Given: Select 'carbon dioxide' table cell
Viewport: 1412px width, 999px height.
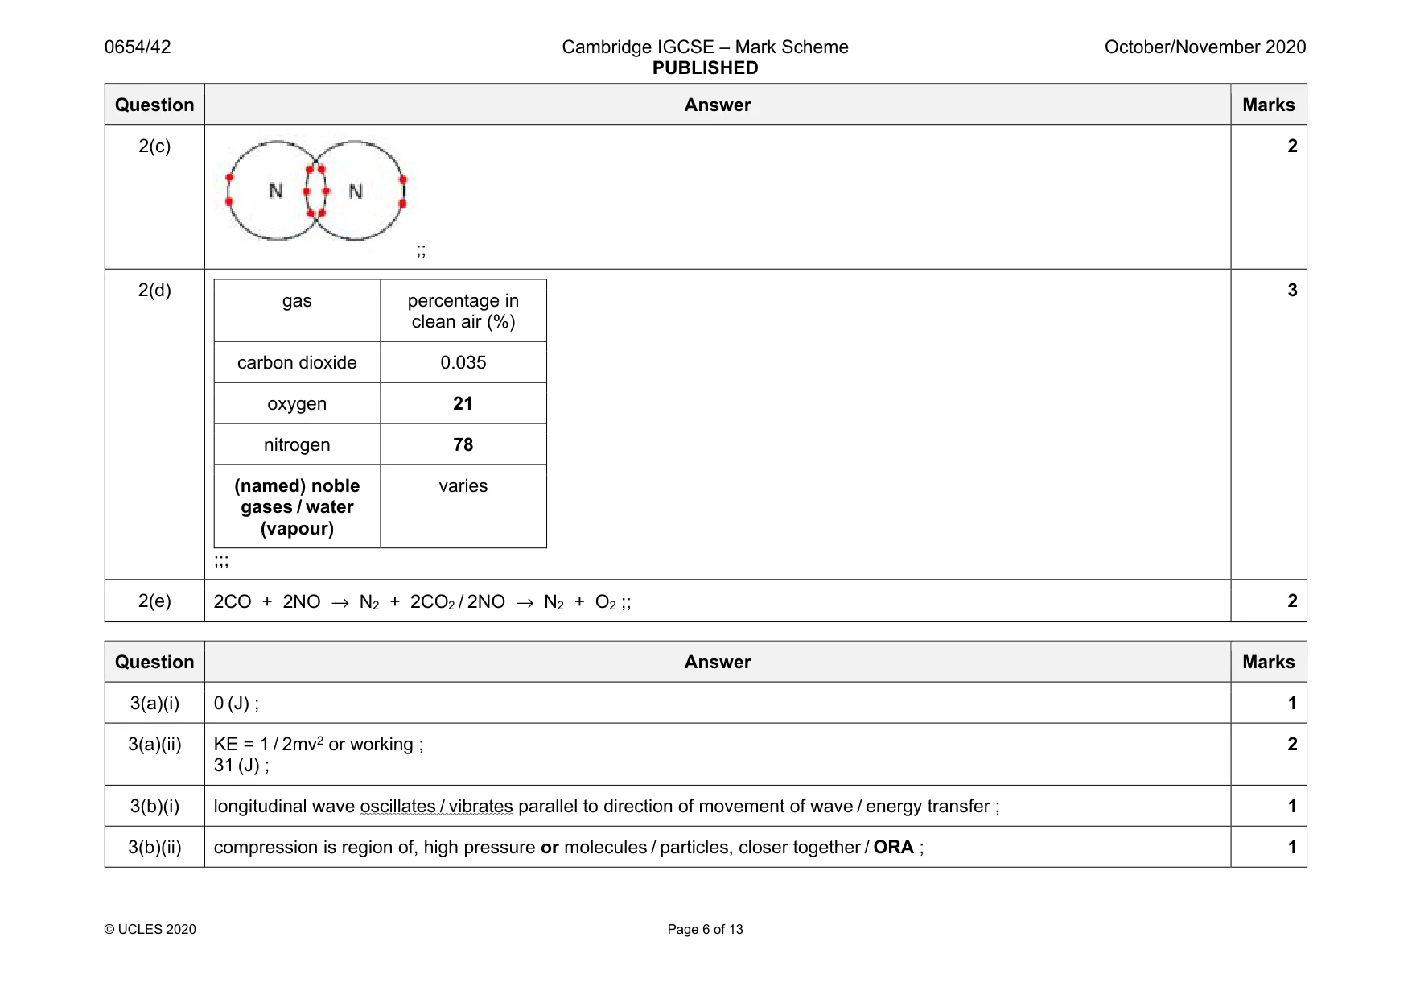Looking at the screenshot, I should coord(297,362).
